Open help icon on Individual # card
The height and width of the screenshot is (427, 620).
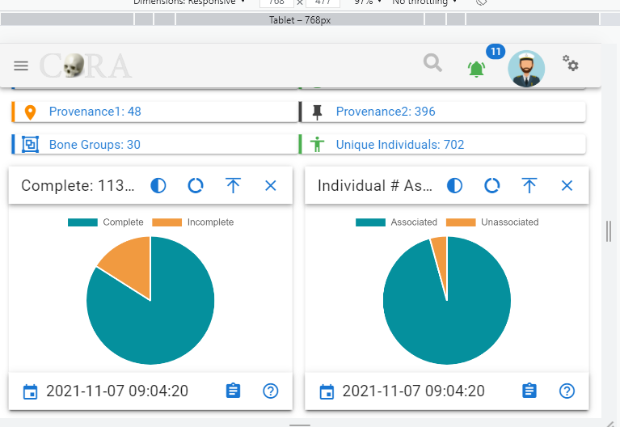(x=567, y=391)
